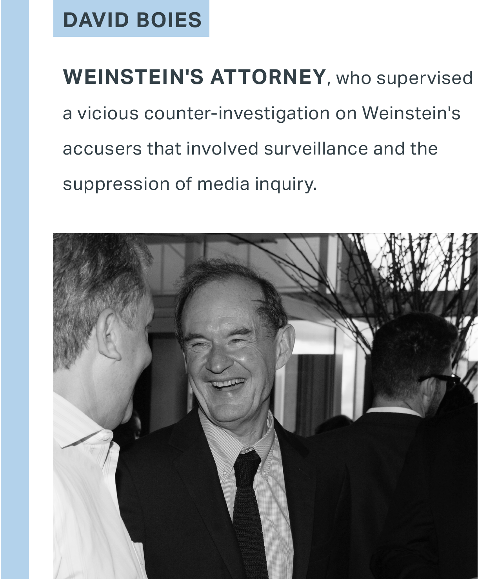Click the white striped shirt of left man

(x=86, y=490)
